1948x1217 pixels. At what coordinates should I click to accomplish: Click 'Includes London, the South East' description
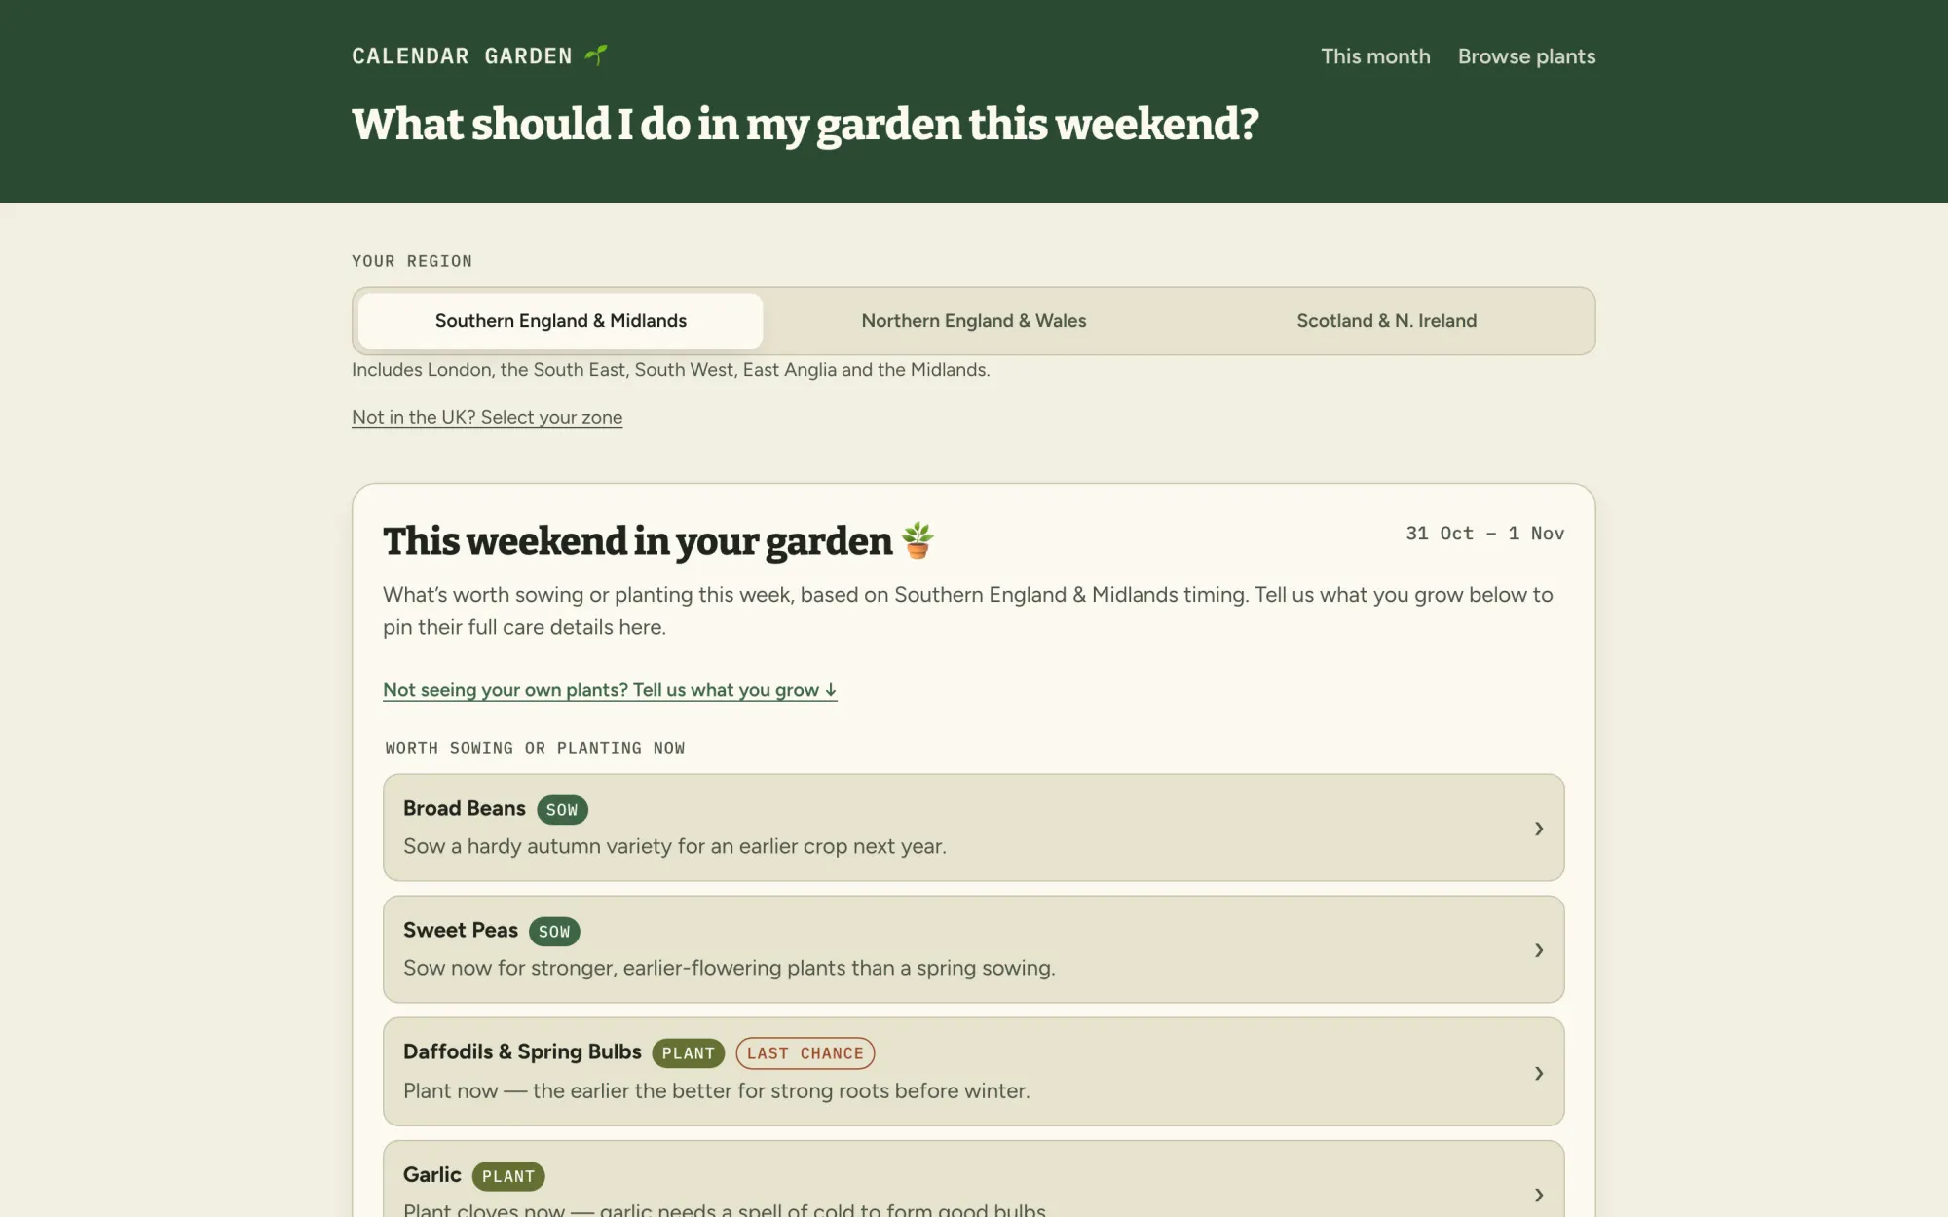coord(671,370)
